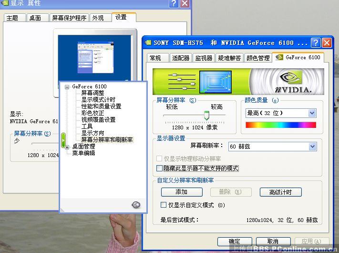The height and width of the screenshot is (253, 339).
Task: Enable hiding modes this monitor cannot support
Action: (159, 168)
